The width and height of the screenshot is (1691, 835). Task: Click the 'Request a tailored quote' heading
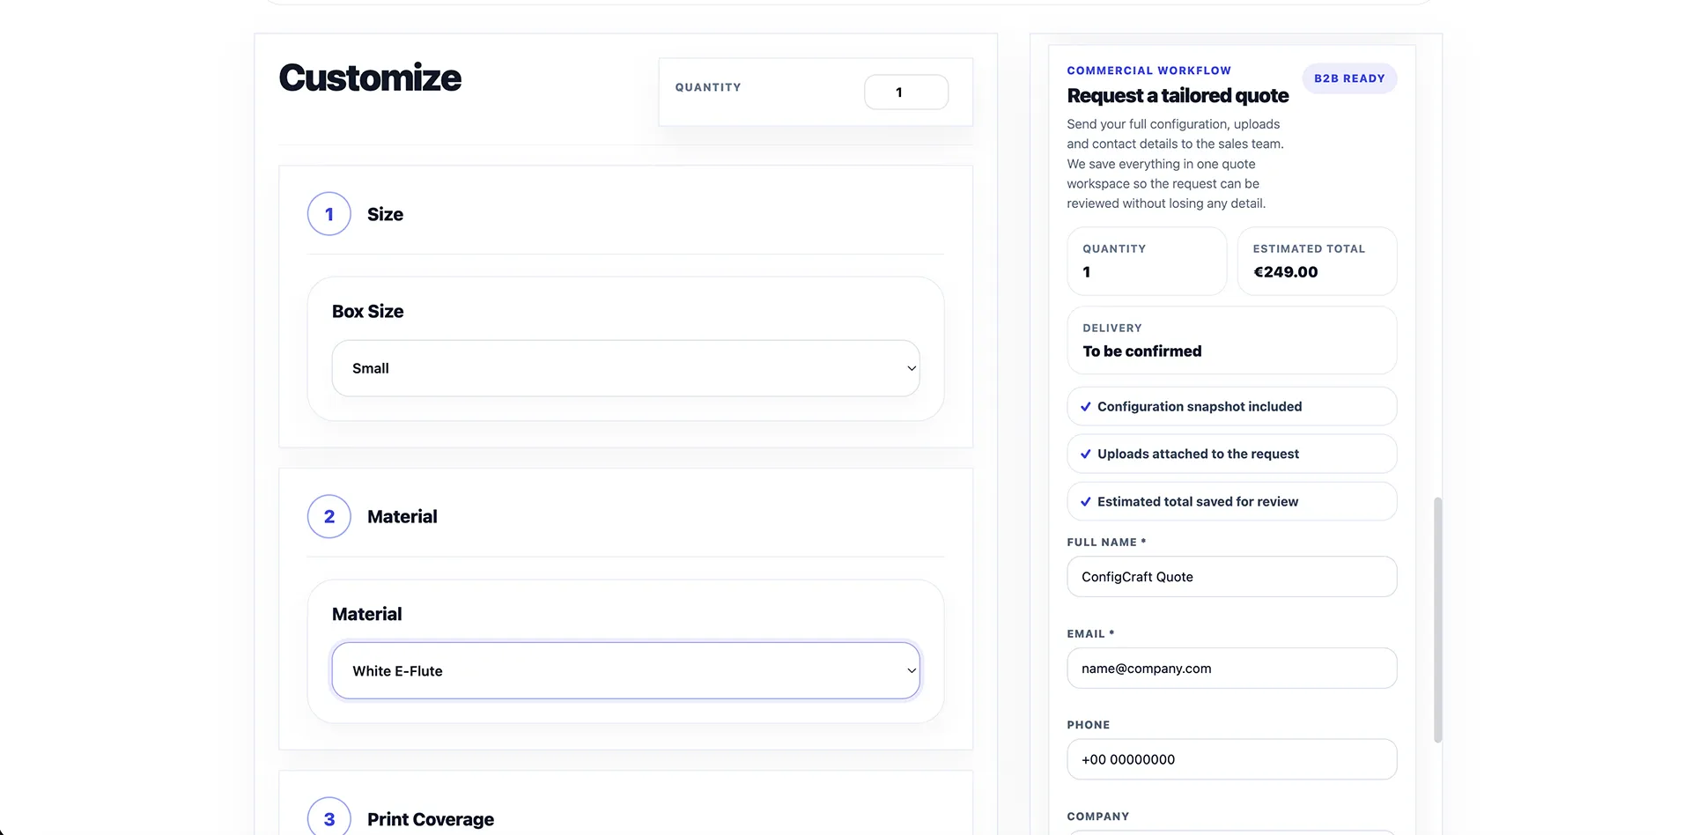tap(1178, 96)
